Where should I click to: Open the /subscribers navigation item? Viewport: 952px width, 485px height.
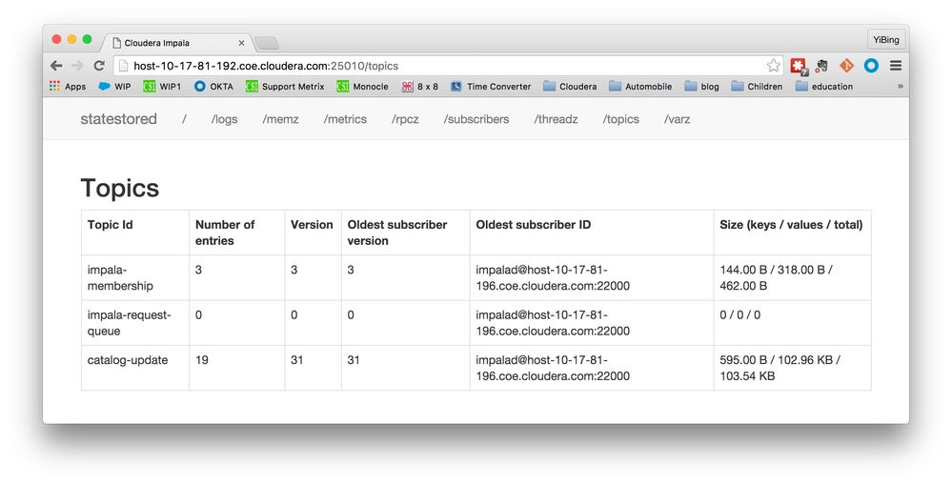tap(476, 120)
